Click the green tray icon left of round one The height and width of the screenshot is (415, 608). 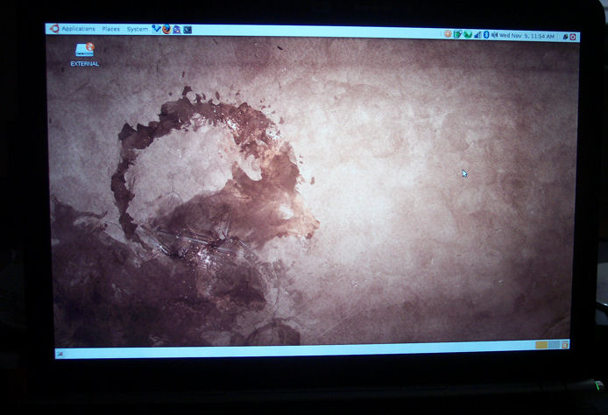458,34
